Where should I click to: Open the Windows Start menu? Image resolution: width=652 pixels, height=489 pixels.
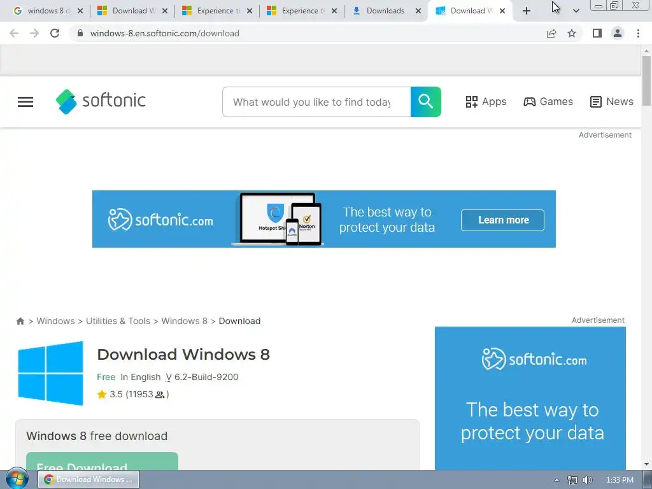pyautogui.click(x=17, y=479)
